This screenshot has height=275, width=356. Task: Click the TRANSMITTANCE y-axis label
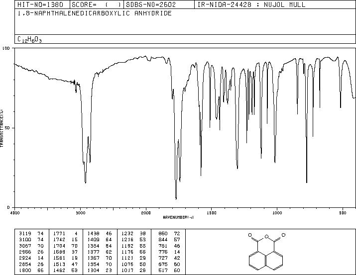tap(1, 128)
